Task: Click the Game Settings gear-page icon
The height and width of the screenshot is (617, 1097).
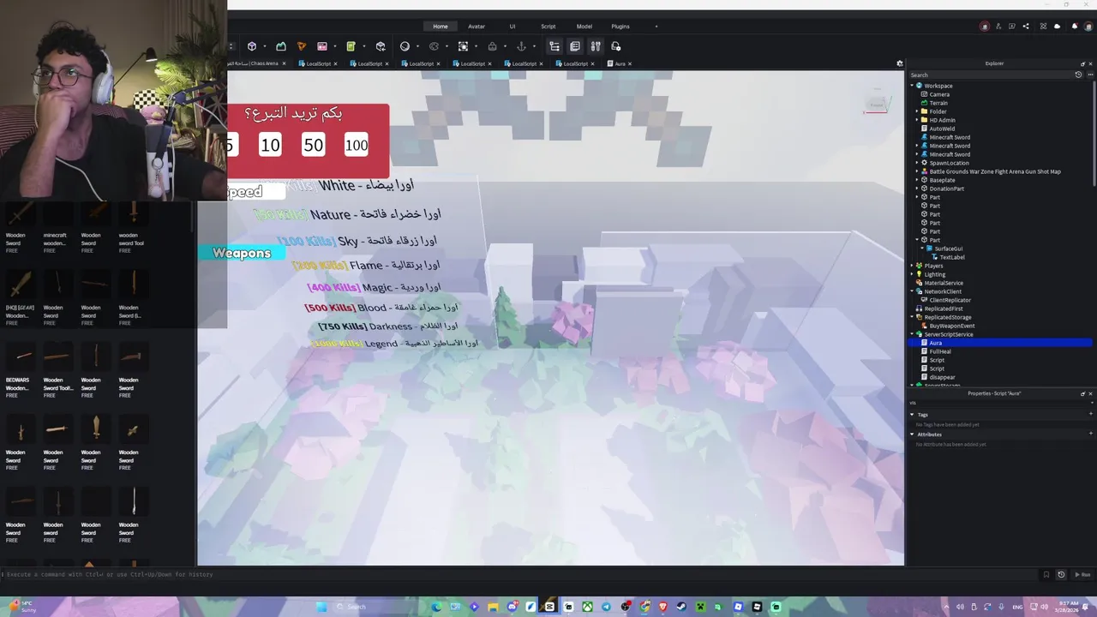Action: (616, 46)
